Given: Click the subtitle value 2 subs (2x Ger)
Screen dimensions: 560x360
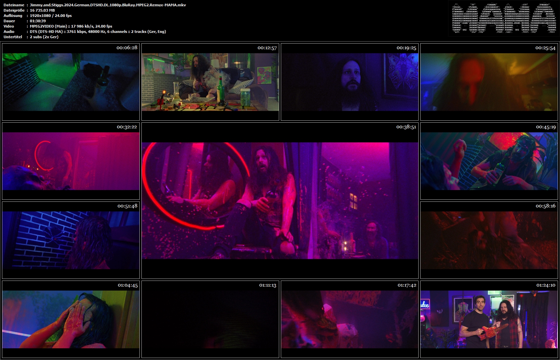Looking at the screenshot, I should [x=44, y=37].
